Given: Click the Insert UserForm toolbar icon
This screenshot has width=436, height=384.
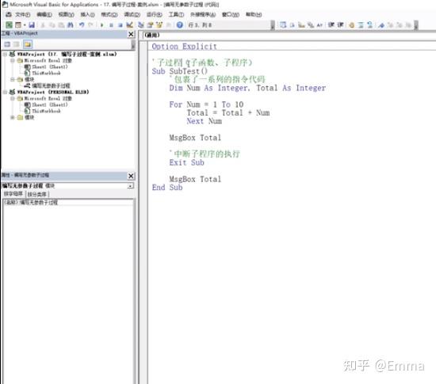Looking at the screenshot, I should point(18,25).
